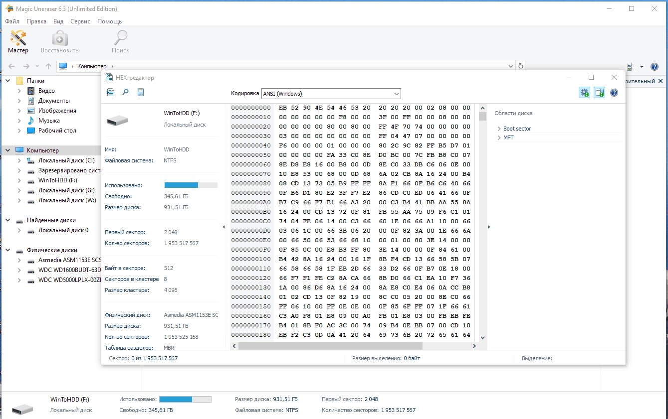Launch the Мастер wizard

pos(18,42)
